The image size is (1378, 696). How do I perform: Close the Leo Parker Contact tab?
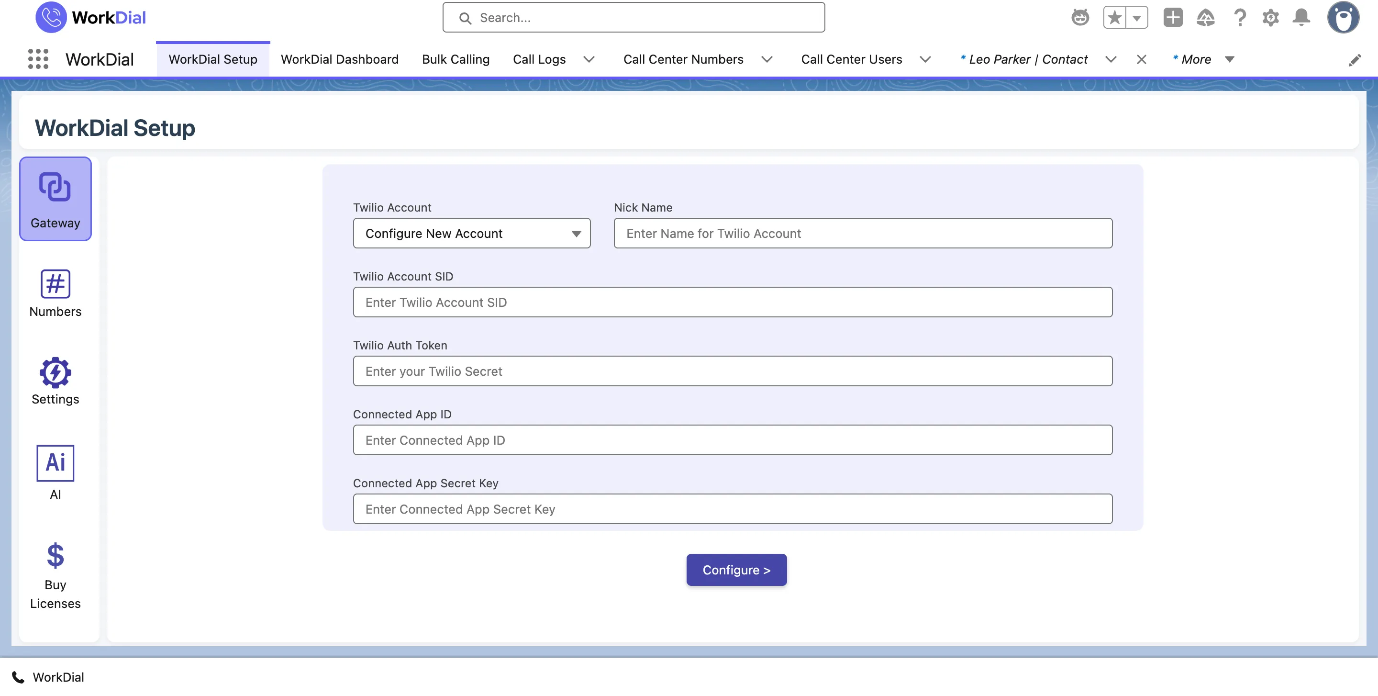[1141, 59]
